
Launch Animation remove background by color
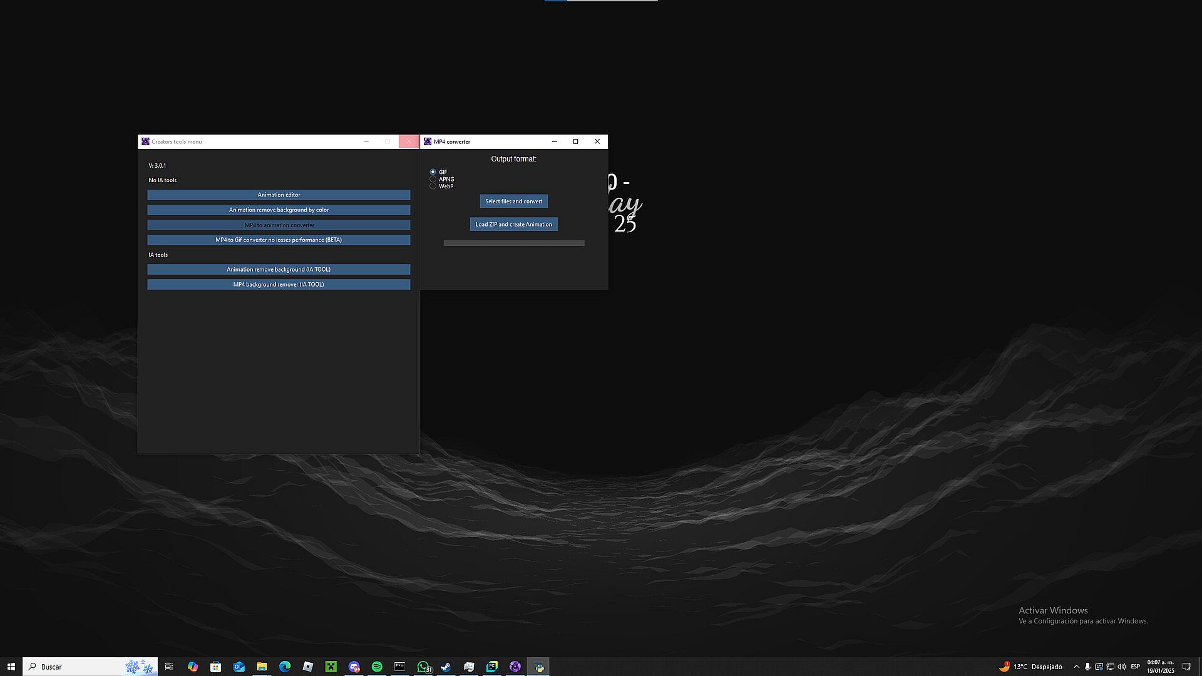279,210
